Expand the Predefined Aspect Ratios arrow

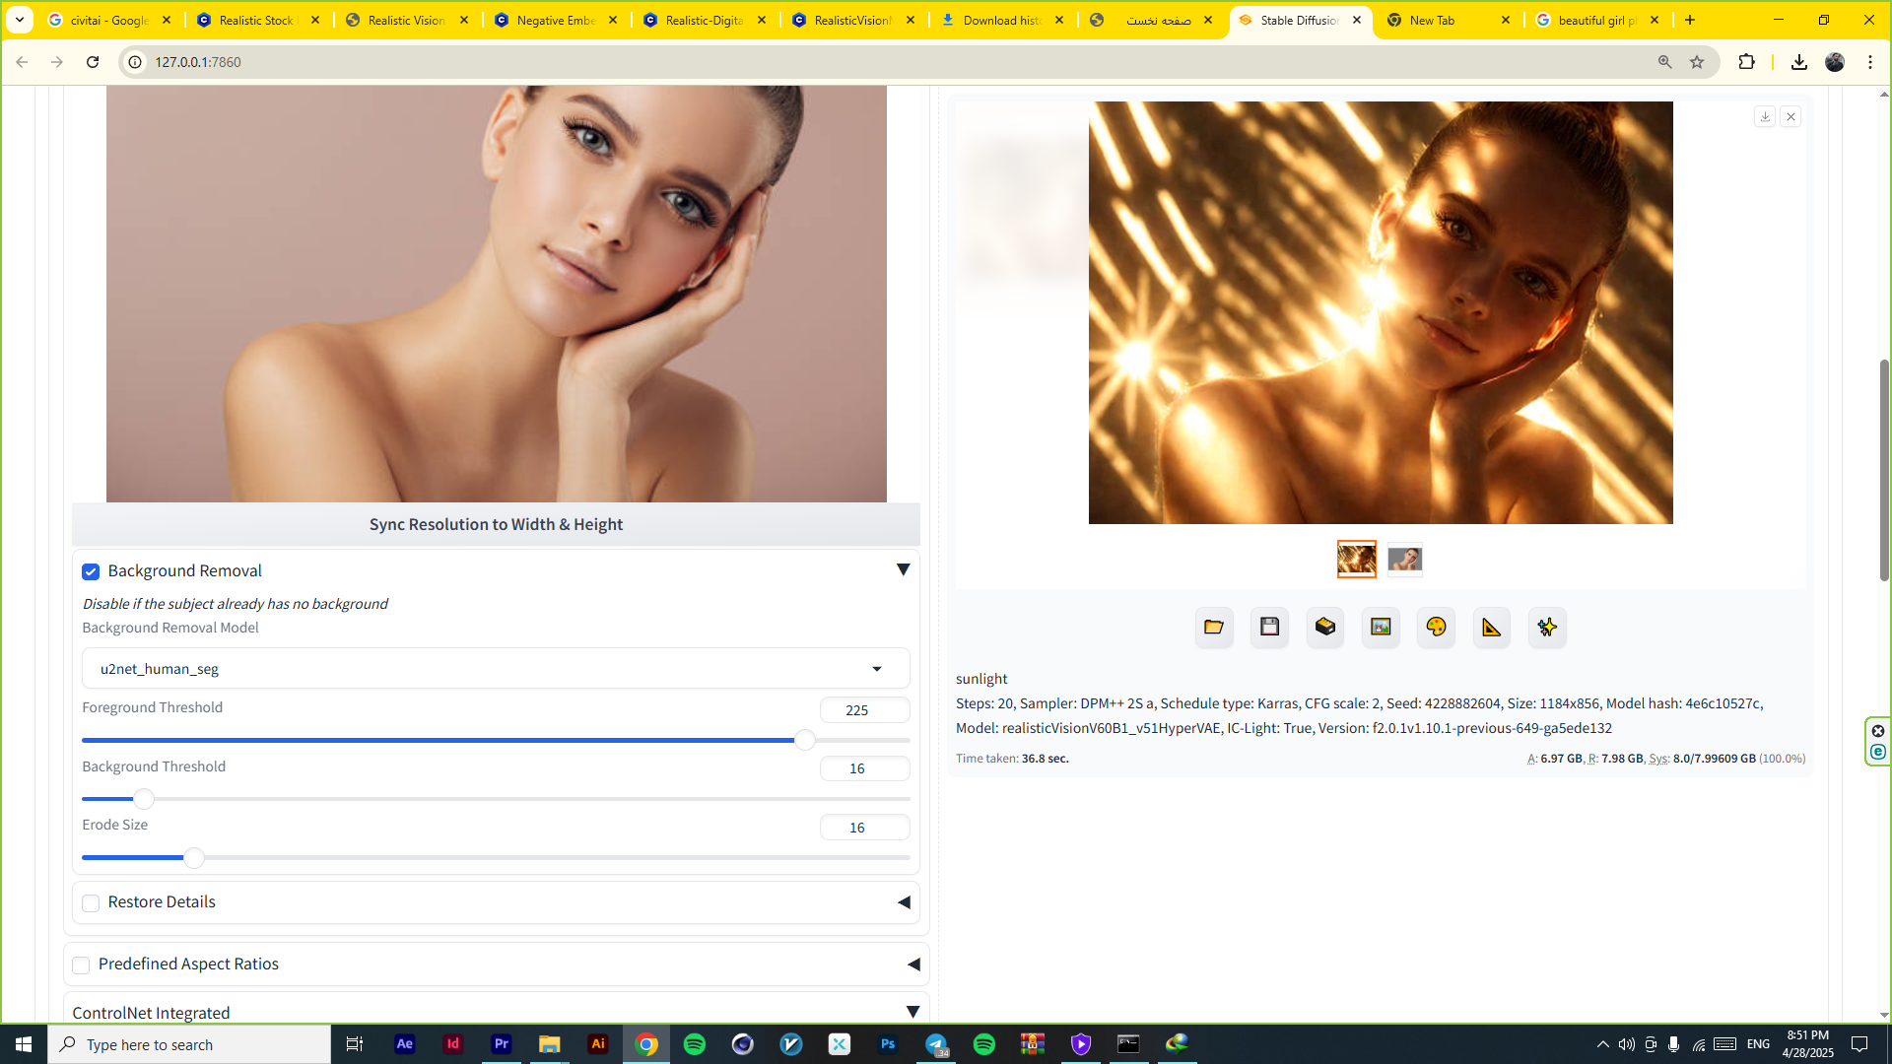913,964
